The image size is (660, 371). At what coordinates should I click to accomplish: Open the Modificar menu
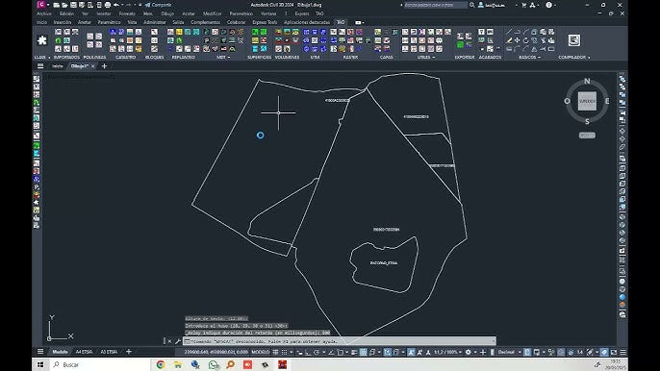tap(212, 13)
